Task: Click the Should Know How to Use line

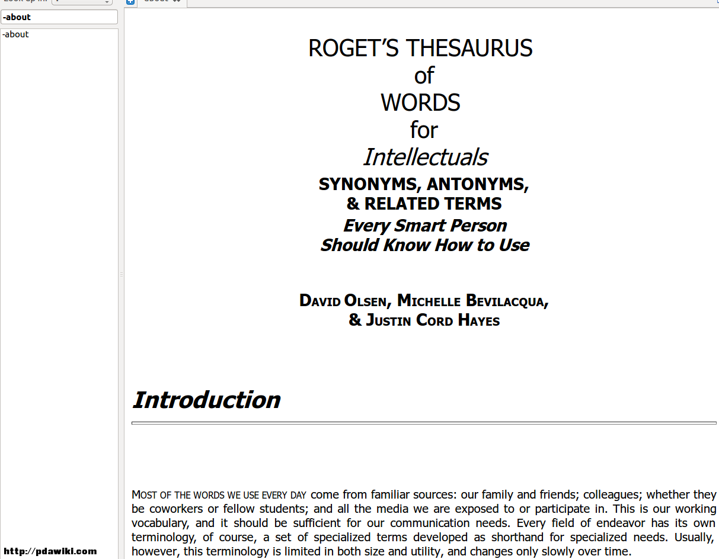Action: click(x=424, y=245)
